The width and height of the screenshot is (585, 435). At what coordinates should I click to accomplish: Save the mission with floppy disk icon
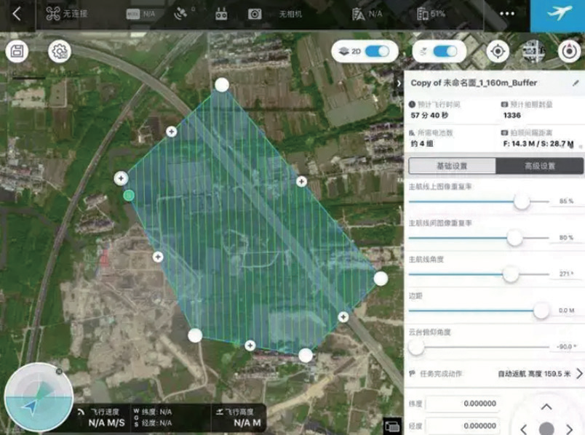[17, 51]
